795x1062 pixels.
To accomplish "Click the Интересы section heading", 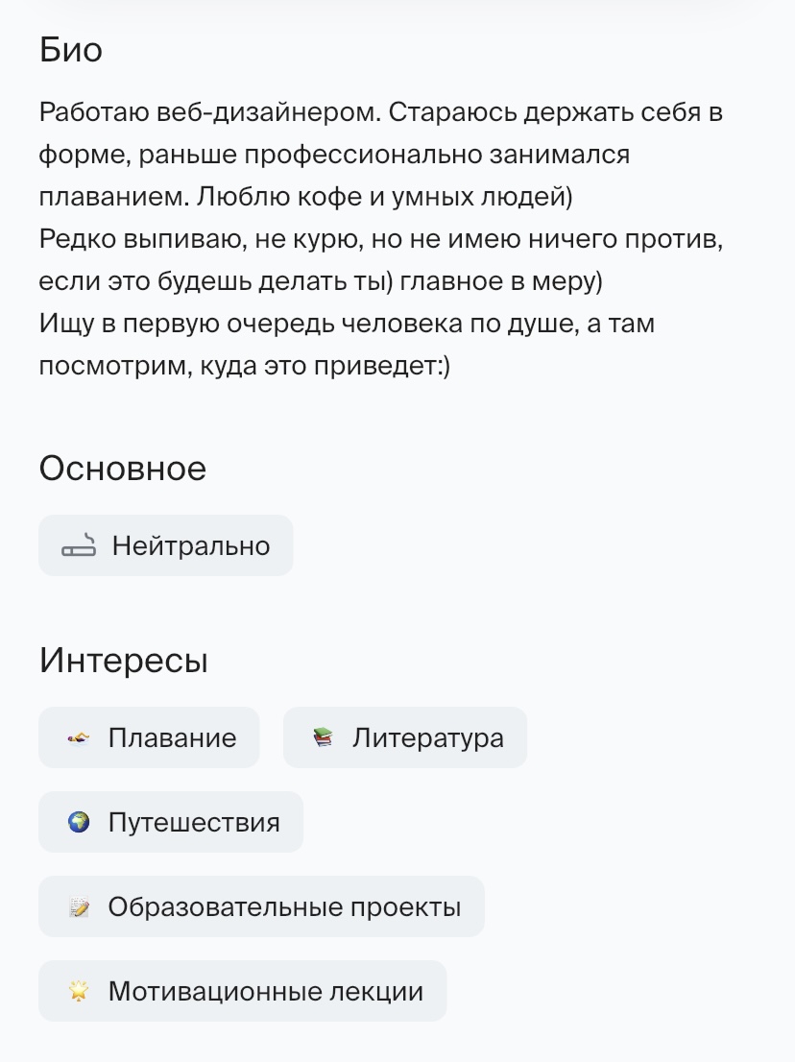I will [123, 660].
